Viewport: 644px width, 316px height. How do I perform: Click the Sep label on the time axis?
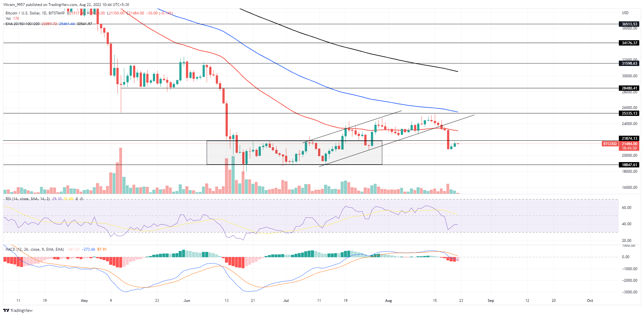491,301
